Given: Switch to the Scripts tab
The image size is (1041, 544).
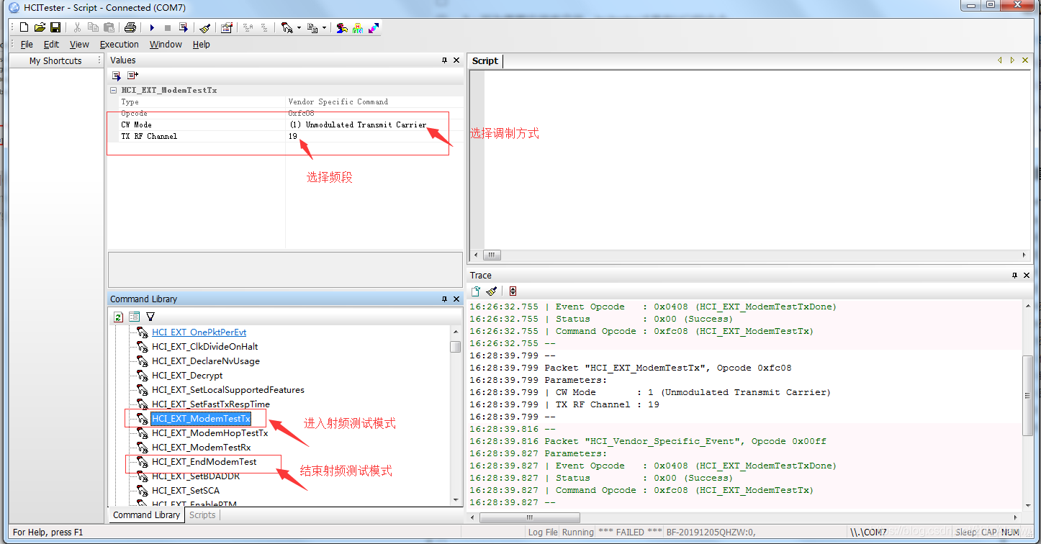Looking at the screenshot, I should (202, 515).
